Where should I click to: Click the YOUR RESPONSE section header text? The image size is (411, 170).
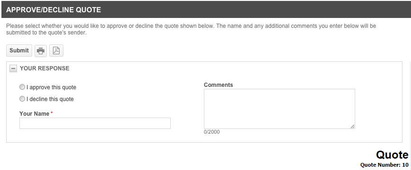(44, 68)
